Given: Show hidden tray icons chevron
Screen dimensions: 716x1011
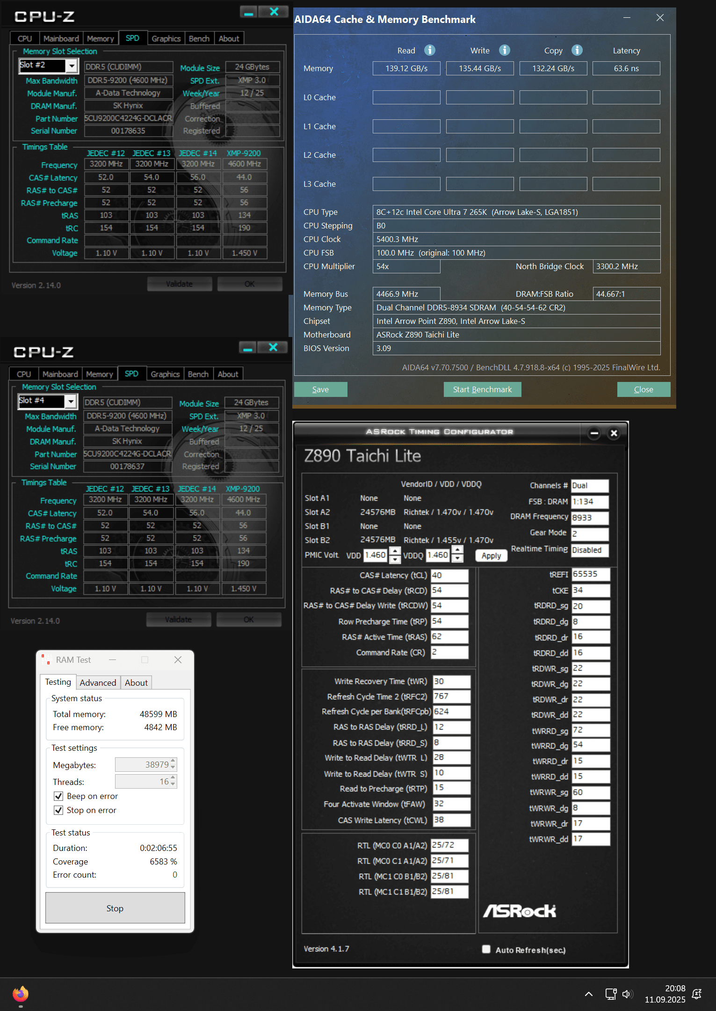Looking at the screenshot, I should pyautogui.click(x=589, y=994).
